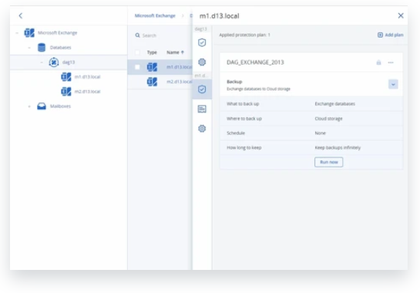
Task: Open the lower gear settings icon
Action: pos(202,128)
